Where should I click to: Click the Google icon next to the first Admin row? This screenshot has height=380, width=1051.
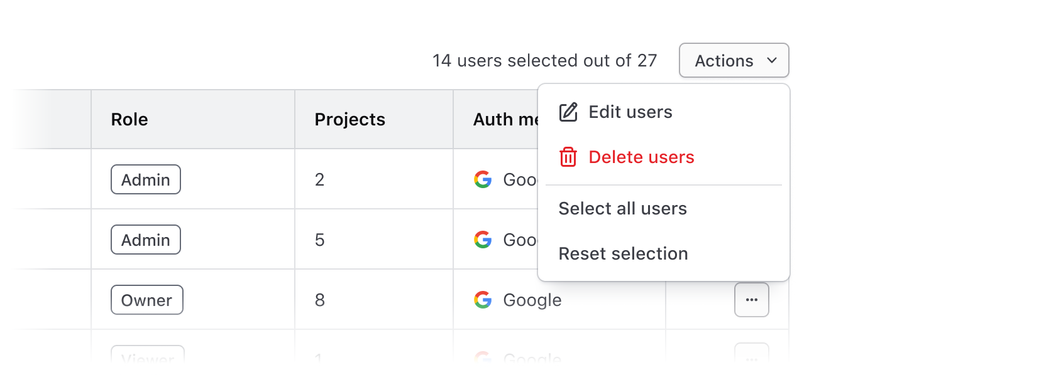tap(483, 179)
